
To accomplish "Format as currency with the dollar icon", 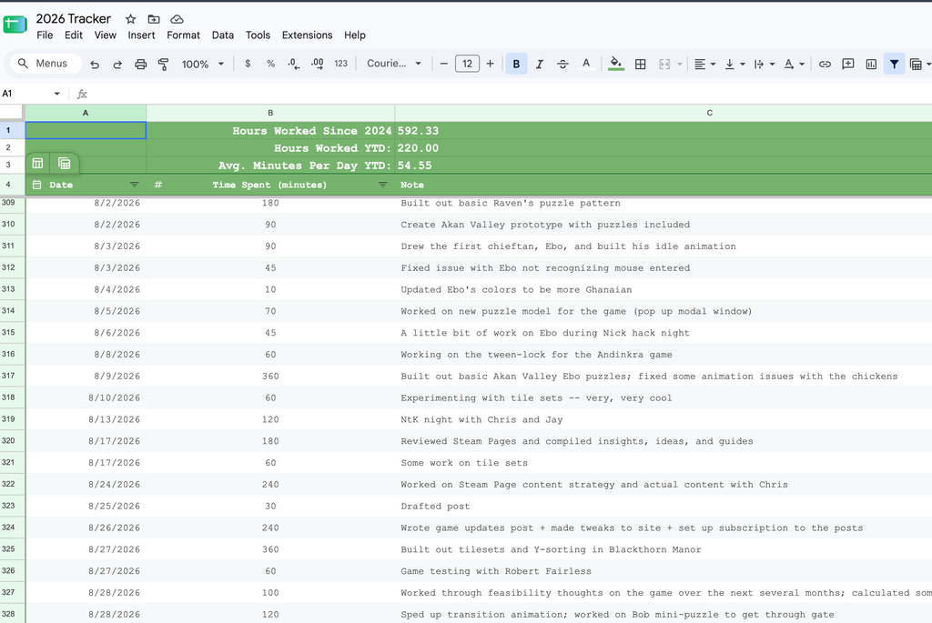I will (x=248, y=64).
